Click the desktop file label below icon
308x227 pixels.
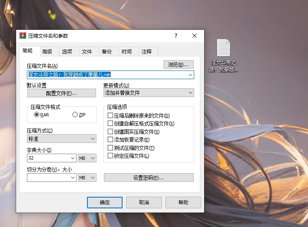pos(223,66)
